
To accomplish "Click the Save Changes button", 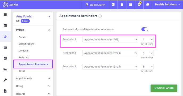I will (164, 88).
